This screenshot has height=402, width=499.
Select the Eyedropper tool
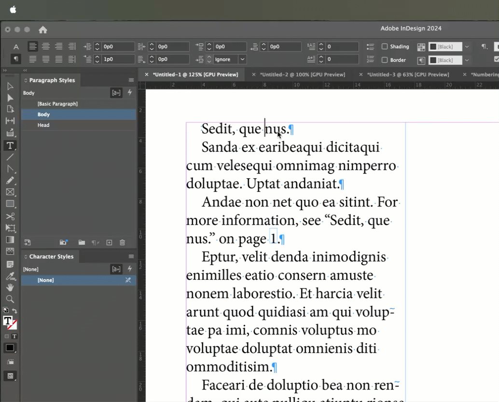(x=10, y=276)
